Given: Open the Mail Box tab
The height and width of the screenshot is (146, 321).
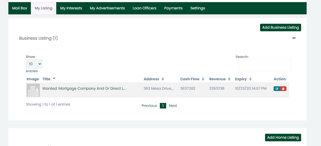Looking at the screenshot, I should 20,8.
